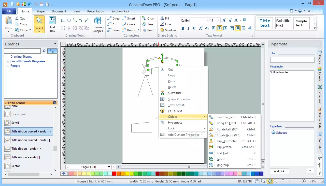Viewport: 326px width, 186px height.
Task: Close the Drawing Shapes library panel
Action: [55, 103]
